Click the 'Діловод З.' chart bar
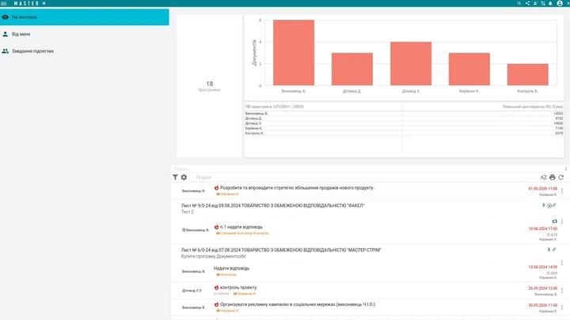570x320 pixels. coord(411,64)
